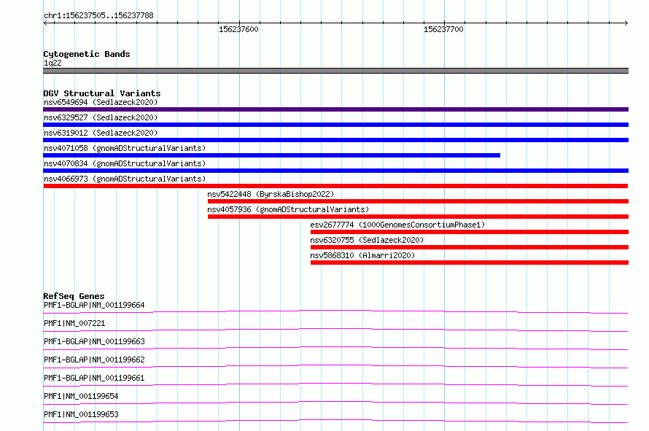Select the left arrow end of the ruler
Viewport: 649px width, 431px height.
coord(45,23)
